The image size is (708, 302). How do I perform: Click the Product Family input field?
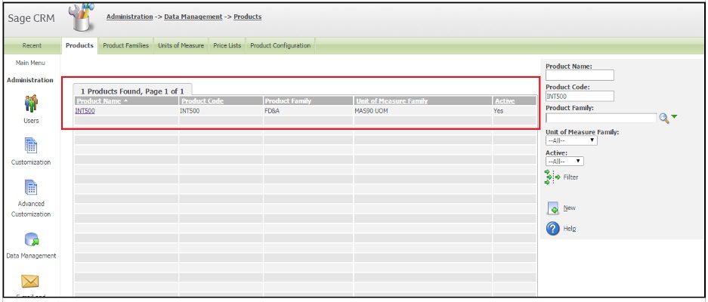coord(601,118)
